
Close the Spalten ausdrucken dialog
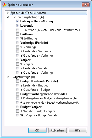85,5
